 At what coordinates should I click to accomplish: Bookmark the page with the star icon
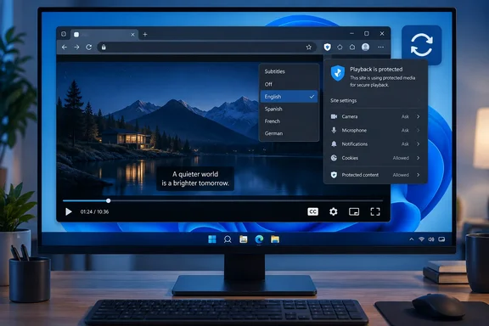[x=309, y=47]
